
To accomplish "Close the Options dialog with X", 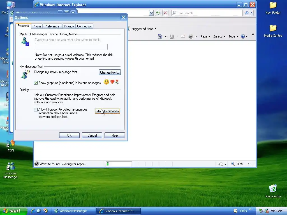I will pyautogui.click(x=123, y=17).
